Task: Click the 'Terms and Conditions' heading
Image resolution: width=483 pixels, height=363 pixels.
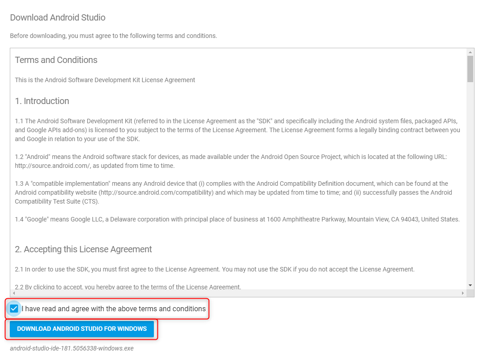Action: coord(56,60)
